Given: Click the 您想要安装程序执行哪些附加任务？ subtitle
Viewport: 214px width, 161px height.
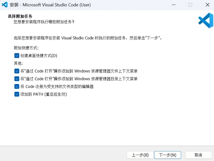Looking at the screenshot, I should pyautogui.click(x=44, y=22).
